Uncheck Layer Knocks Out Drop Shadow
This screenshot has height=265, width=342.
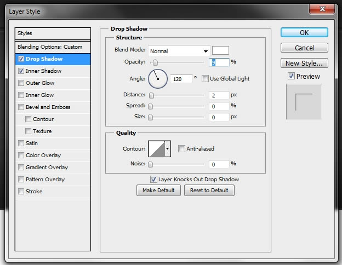pyautogui.click(x=153, y=180)
